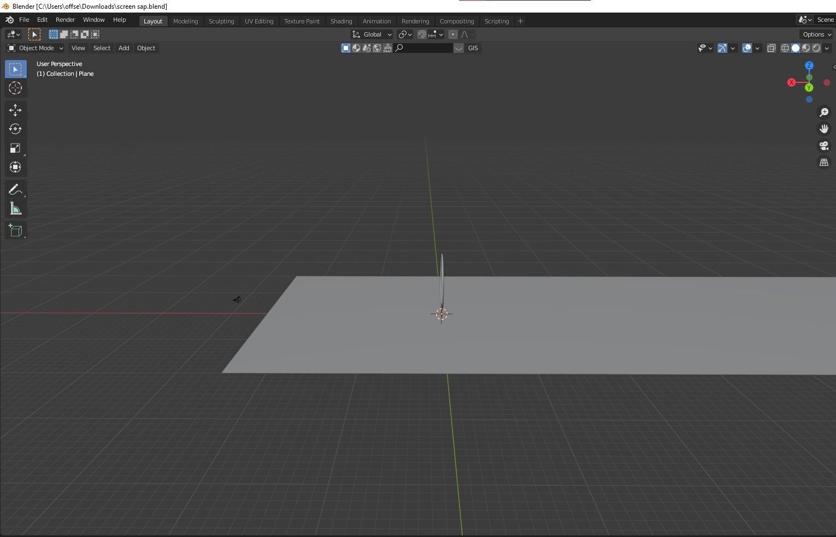
Task: Click the tweak select arrow icon
Action: click(x=34, y=34)
